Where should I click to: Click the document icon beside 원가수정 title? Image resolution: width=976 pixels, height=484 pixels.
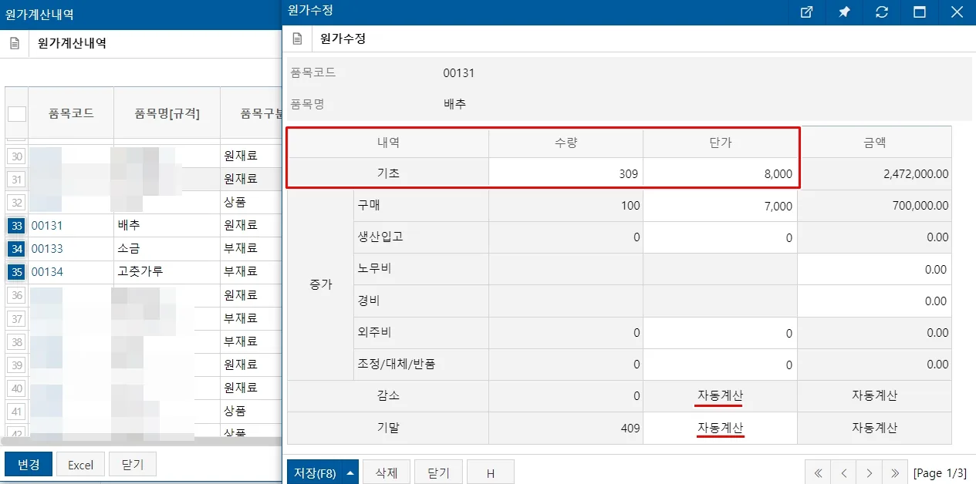[x=297, y=39]
